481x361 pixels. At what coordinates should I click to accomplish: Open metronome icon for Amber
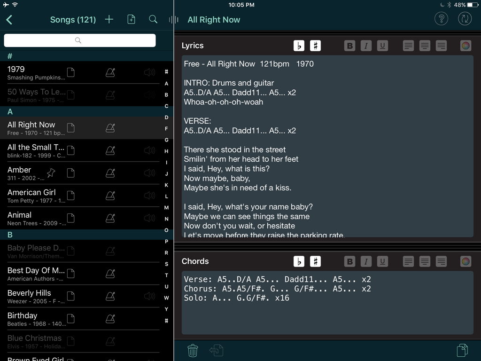110,173
